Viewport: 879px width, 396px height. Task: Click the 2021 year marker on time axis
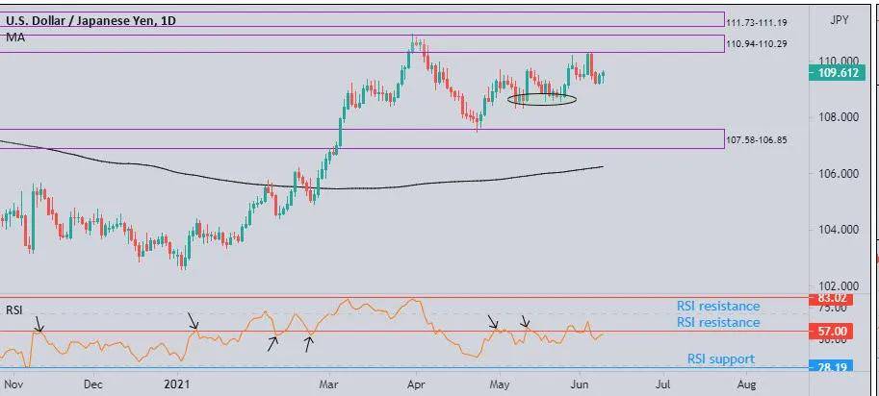point(178,384)
